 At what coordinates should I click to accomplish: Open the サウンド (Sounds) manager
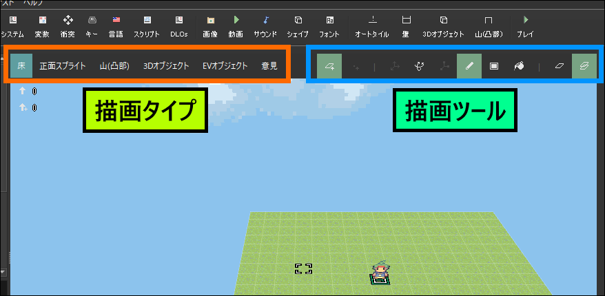265,25
